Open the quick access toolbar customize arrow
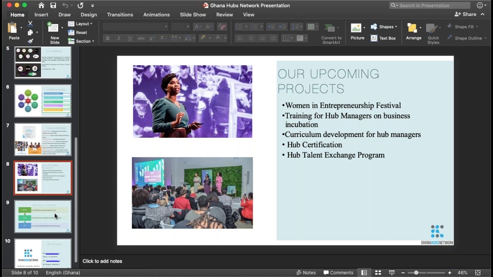The height and width of the screenshot is (277, 493). coord(92,5)
